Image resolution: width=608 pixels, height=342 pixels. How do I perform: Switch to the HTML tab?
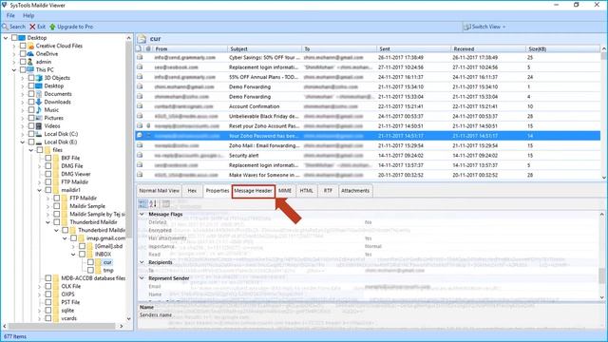(x=306, y=191)
